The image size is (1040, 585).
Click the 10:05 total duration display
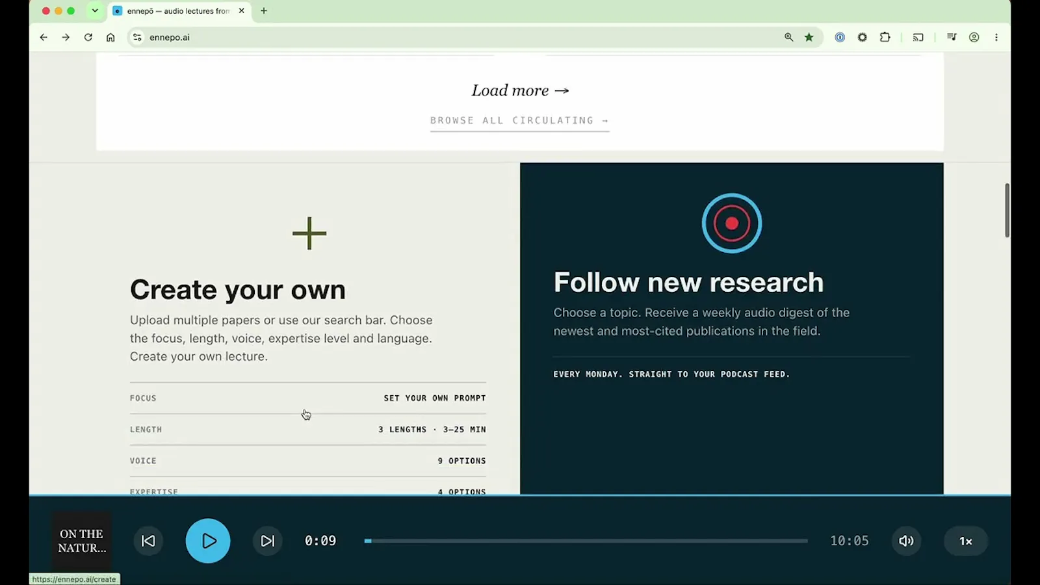[x=850, y=541]
